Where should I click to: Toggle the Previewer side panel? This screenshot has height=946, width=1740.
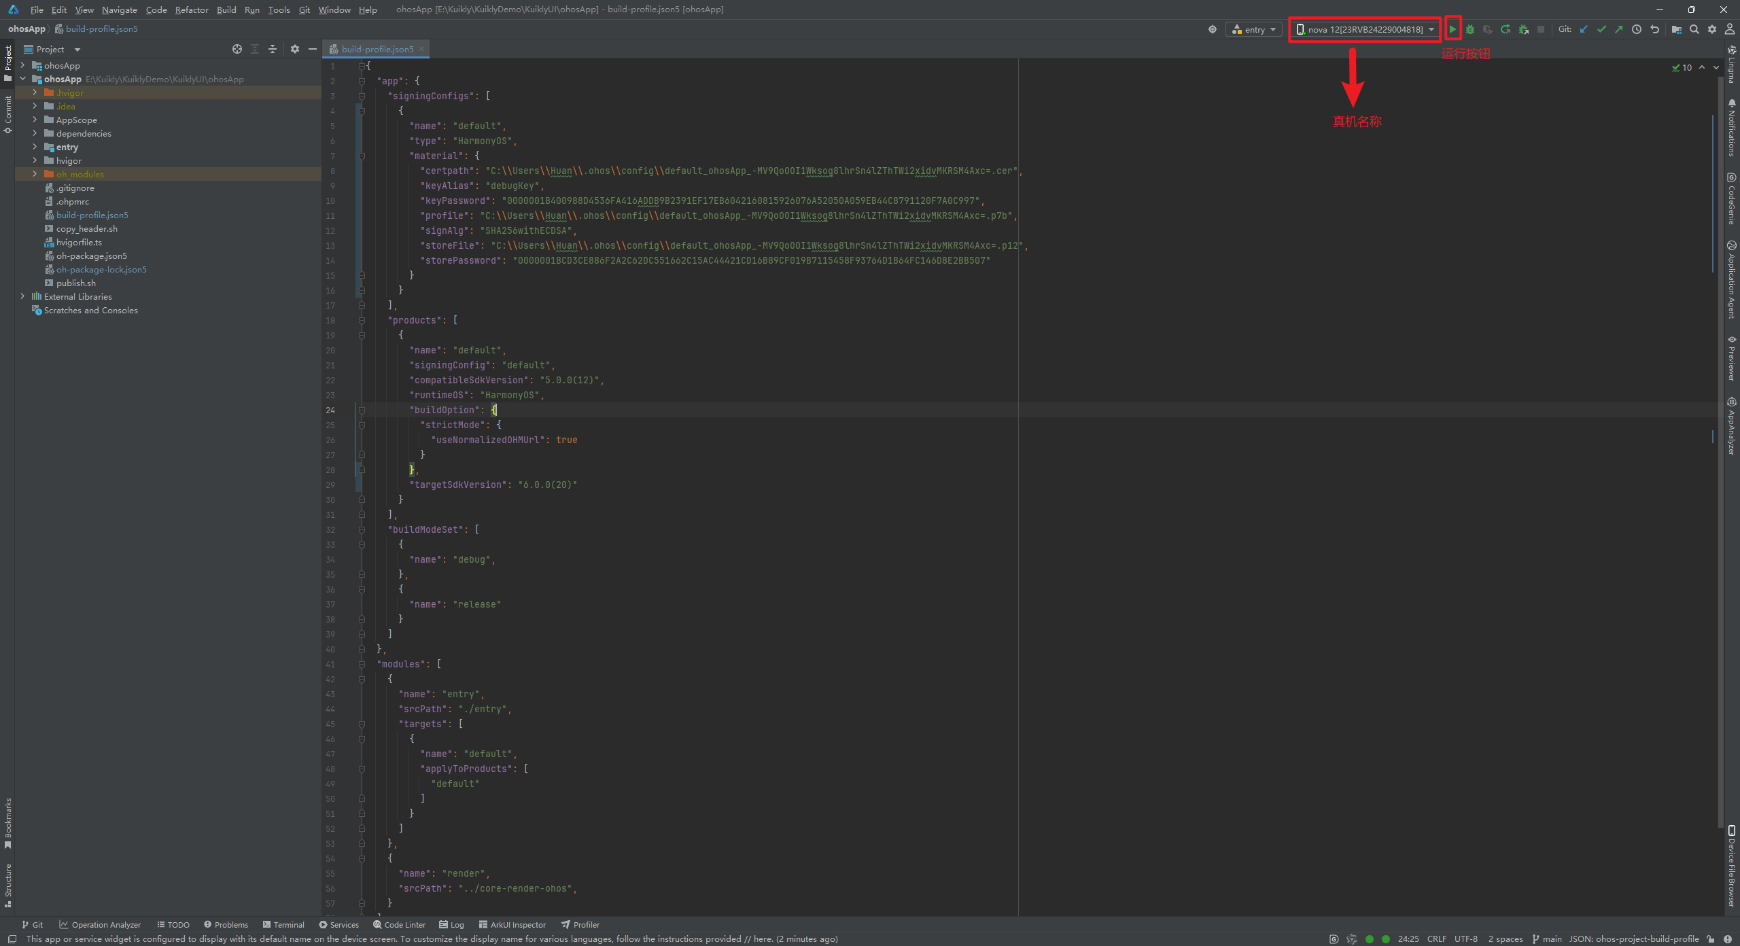coord(1731,359)
